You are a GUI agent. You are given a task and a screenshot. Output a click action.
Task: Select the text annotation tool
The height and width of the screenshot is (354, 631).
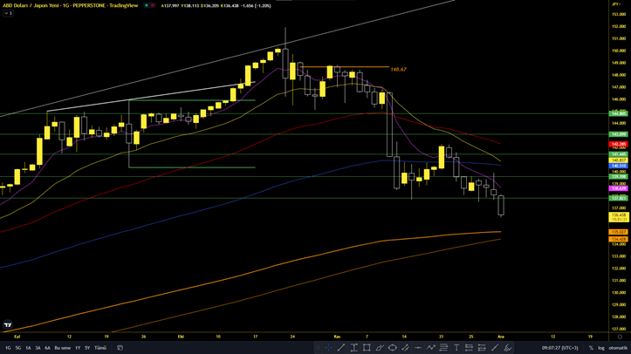coord(456,348)
